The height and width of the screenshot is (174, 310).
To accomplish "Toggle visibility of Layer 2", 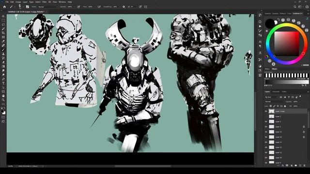I will (266, 121).
